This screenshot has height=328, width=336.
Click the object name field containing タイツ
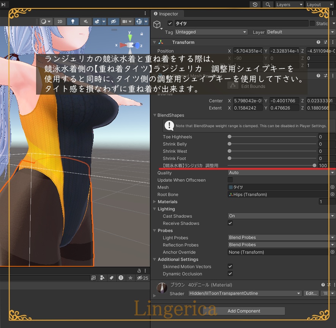point(241,23)
